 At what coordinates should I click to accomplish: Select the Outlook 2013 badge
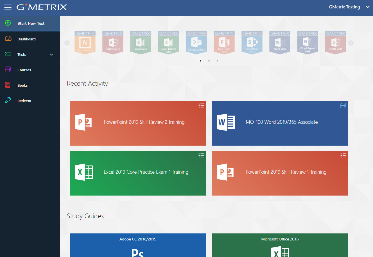click(196, 42)
